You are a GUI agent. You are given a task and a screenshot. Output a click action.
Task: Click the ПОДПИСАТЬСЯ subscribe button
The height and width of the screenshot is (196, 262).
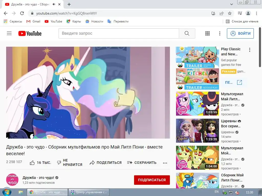[152, 180]
